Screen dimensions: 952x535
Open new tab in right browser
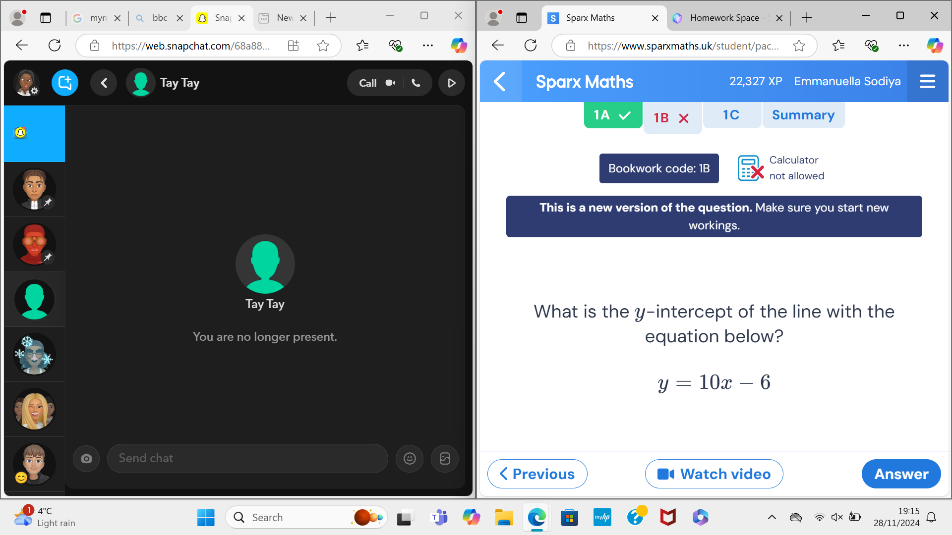807,18
